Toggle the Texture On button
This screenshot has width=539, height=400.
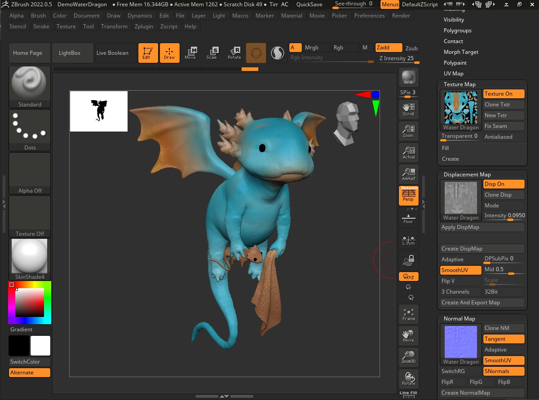[x=504, y=94]
